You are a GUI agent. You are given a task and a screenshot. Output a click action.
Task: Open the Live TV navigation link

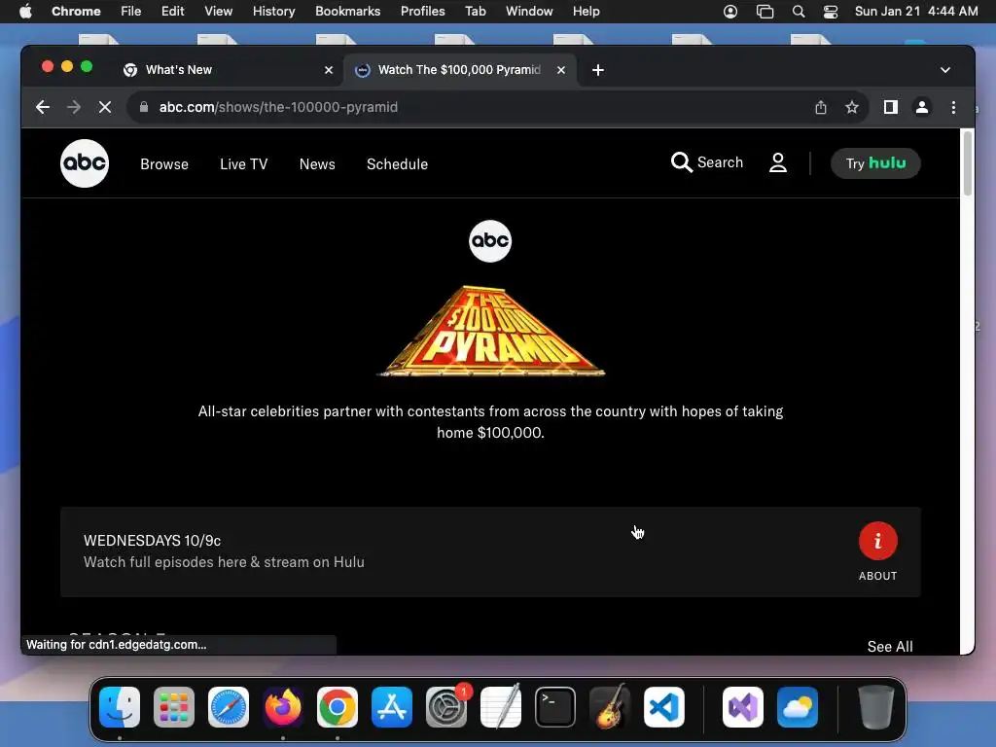[244, 163]
